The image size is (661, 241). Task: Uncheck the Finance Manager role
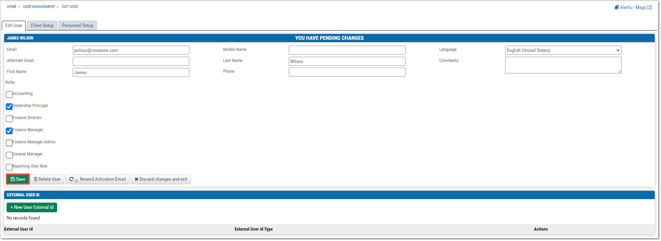(x=9, y=131)
